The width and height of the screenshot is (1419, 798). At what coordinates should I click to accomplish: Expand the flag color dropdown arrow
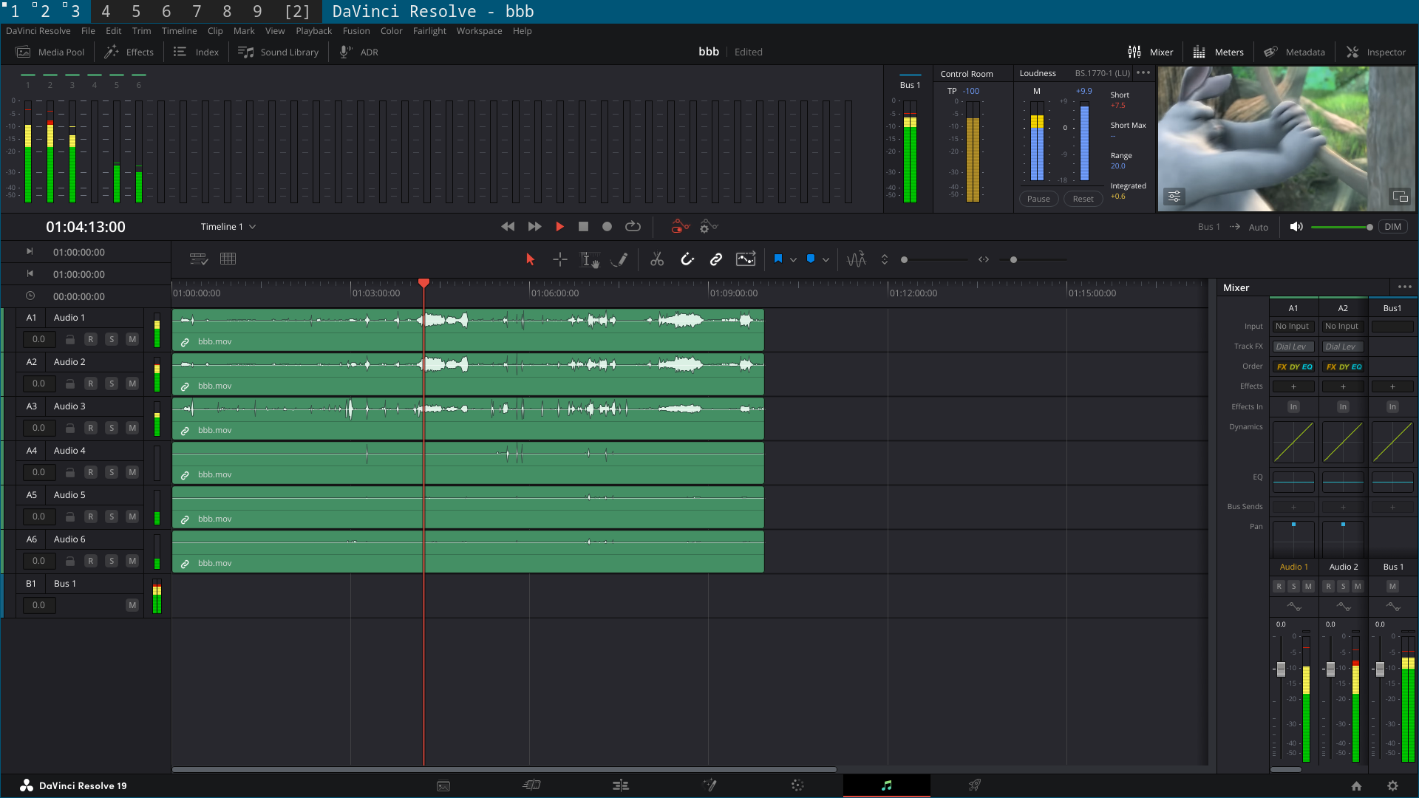click(x=793, y=260)
